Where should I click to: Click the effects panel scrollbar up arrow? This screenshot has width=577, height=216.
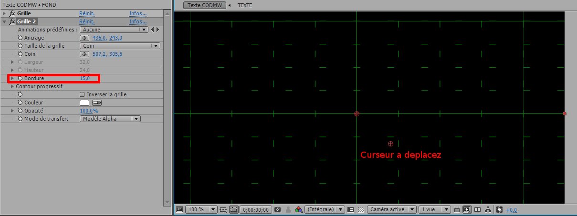point(167,13)
